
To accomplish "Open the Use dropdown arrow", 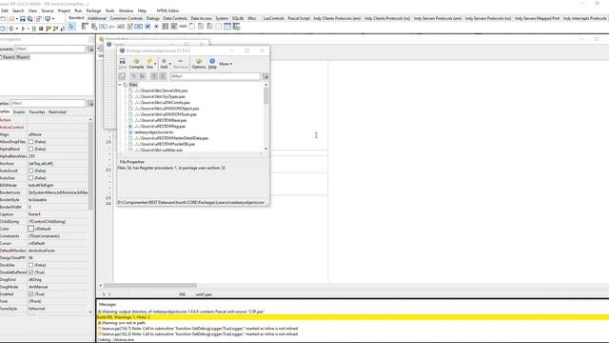I will pos(155,64).
